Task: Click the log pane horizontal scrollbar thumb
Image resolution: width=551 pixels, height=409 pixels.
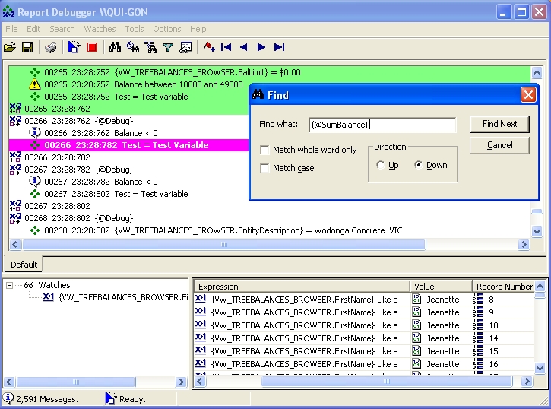Action: (x=224, y=244)
